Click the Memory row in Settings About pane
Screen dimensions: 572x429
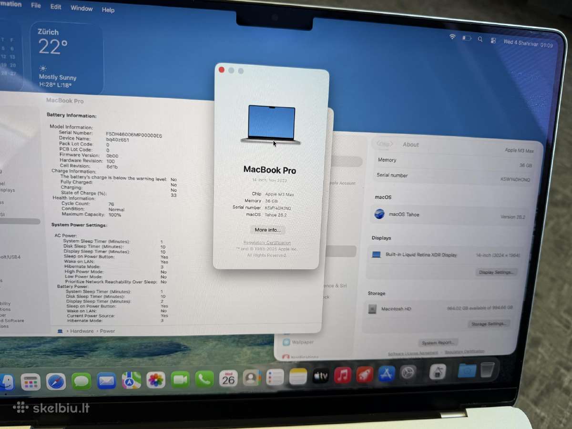pos(455,163)
